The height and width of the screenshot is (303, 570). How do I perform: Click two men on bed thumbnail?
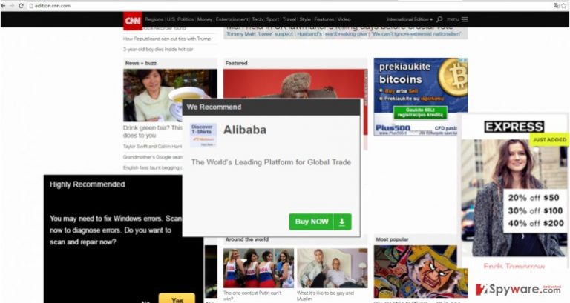tap(332, 268)
